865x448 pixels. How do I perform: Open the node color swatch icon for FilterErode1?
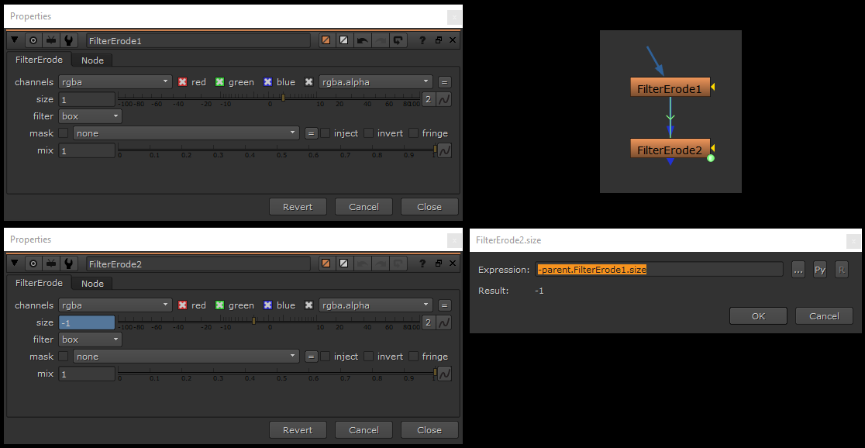point(325,40)
